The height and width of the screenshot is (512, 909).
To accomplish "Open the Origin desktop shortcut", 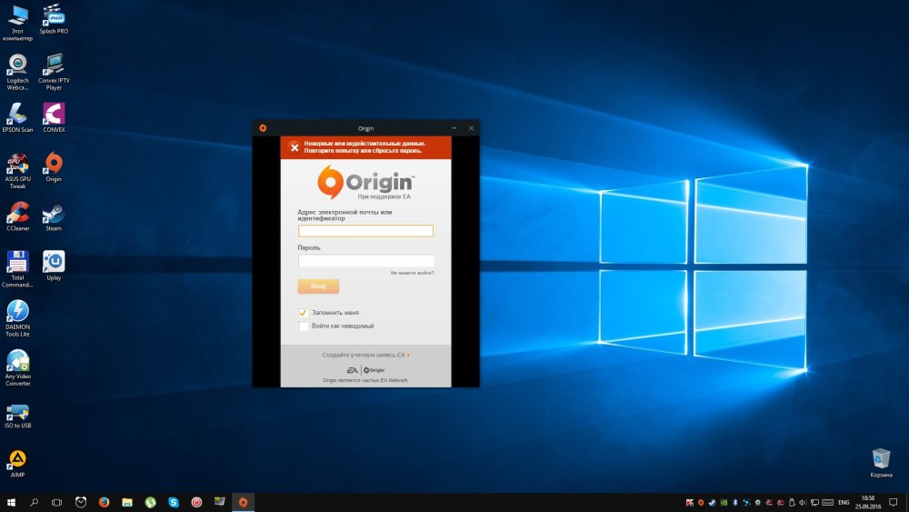I will 54,167.
